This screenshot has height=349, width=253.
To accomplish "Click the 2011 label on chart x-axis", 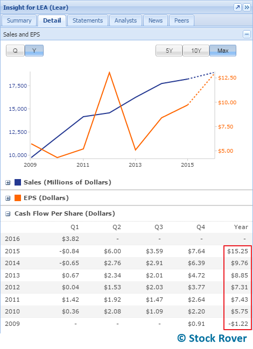I will coord(83,165).
